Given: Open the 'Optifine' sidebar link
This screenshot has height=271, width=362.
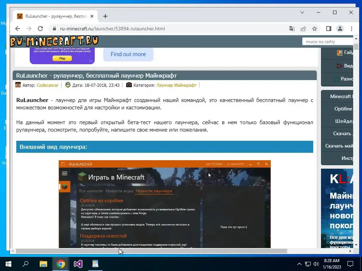Looking at the screenshot, I should click(337, 109).
